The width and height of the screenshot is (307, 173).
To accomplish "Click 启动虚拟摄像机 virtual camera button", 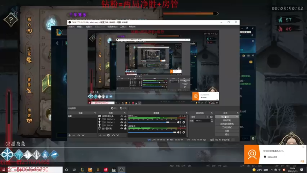I will click(227, 124).
